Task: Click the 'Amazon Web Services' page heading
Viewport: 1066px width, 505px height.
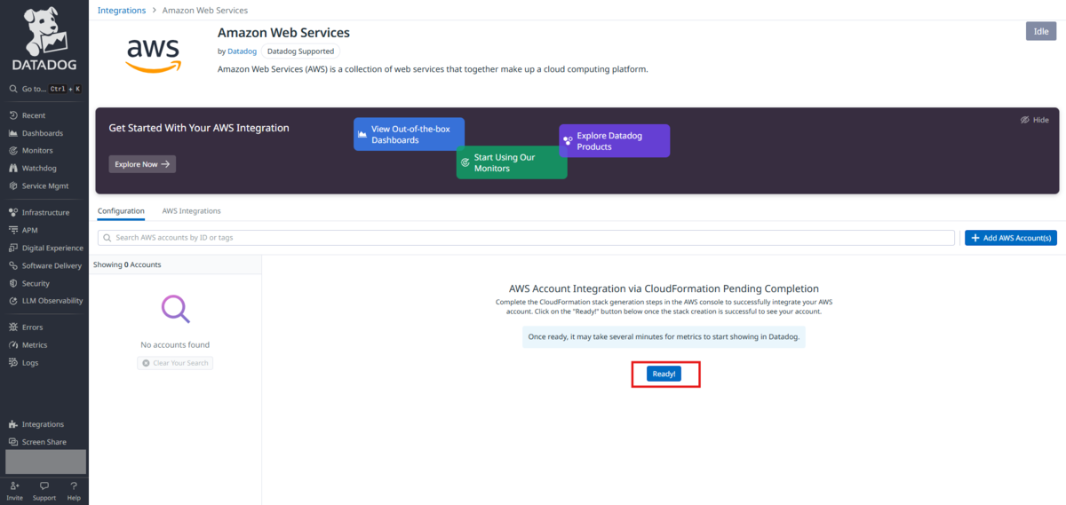Action: pos(283,33)
